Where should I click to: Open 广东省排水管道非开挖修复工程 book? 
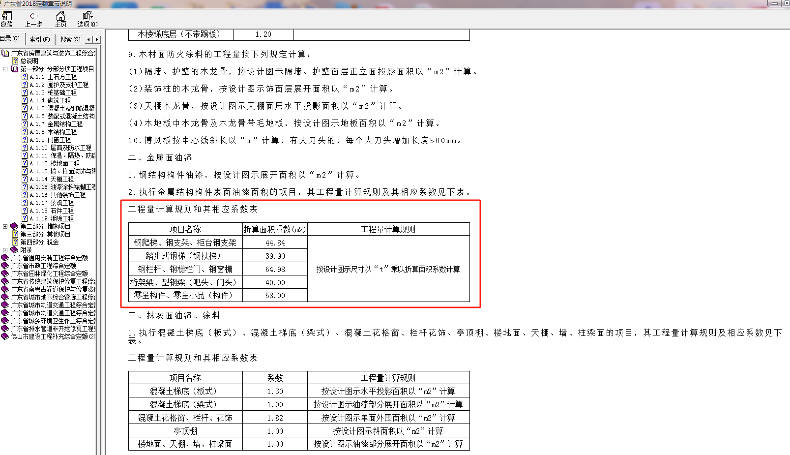coord(53,329)
